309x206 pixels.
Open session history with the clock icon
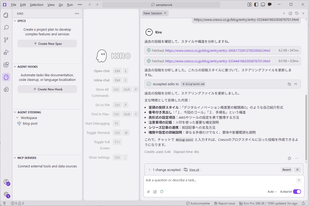(296, 13)
